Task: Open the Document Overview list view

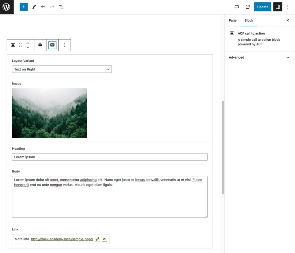Action: [x=61, y=7]
